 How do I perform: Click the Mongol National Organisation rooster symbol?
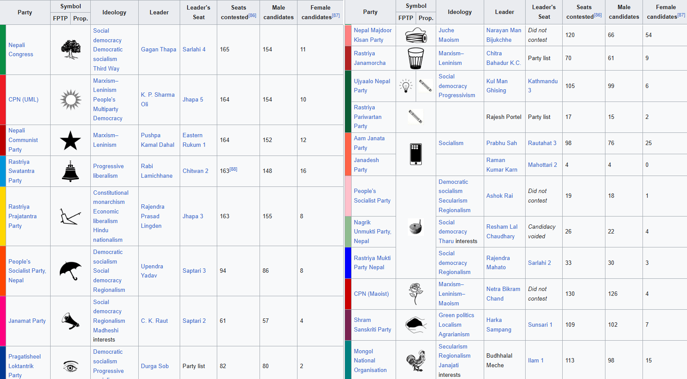point(416,361)
